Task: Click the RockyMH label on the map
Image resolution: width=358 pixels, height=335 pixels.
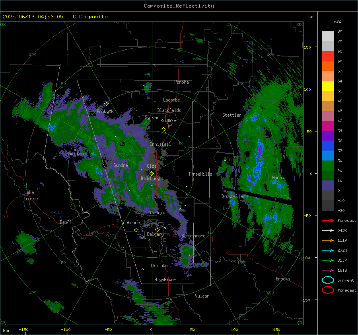Action: (105, 112)
